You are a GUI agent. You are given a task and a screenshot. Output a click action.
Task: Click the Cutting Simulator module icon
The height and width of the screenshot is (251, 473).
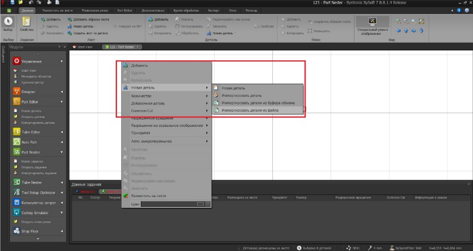pyautogui.click(x=17, y=213)
